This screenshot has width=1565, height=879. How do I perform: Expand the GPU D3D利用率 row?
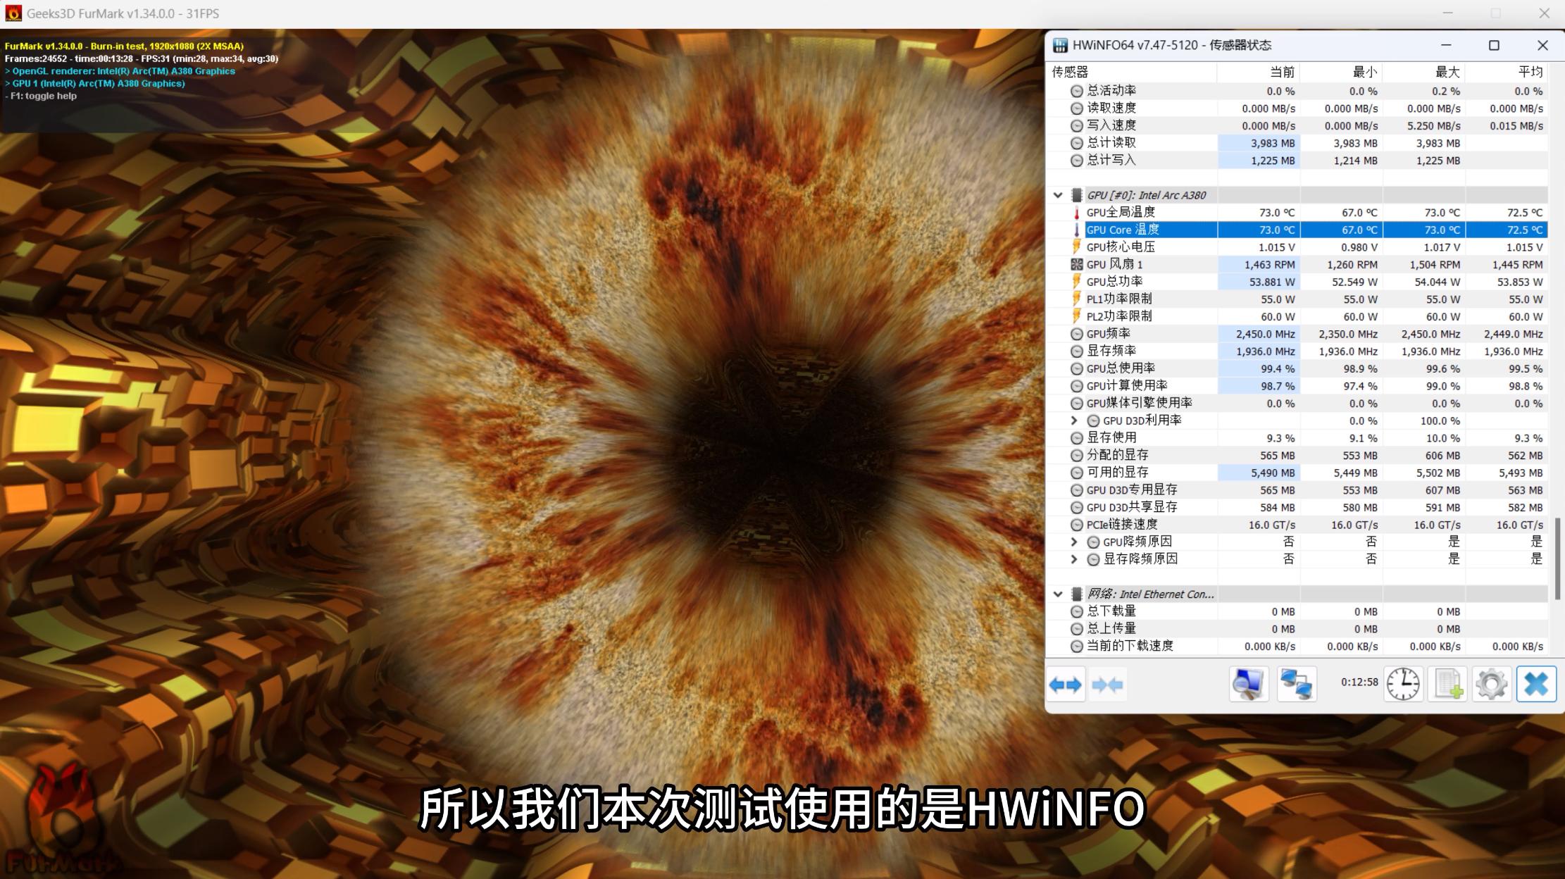(x=1074, y=420)
